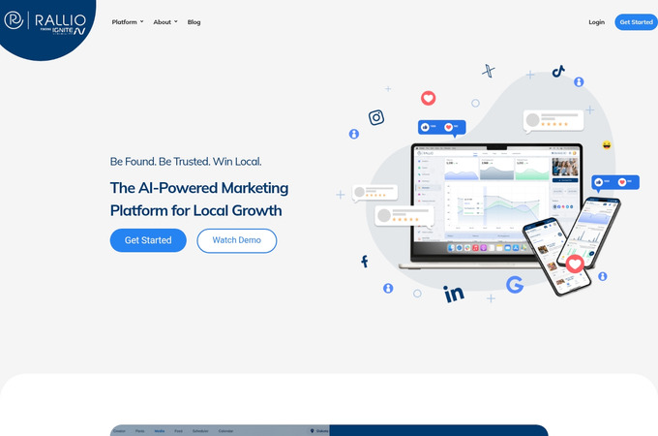This screenshot has height=436, width=658.
Task: Click the LinkedIn icon in the illustration
Action: coord(454,294)
